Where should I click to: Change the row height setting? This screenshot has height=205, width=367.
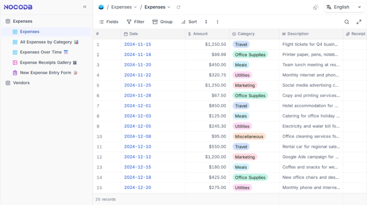click(206, 22)
